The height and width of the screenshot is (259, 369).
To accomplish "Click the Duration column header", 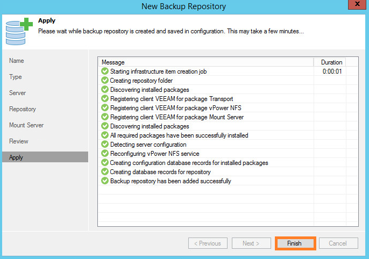I will pyautogui.click(x=330, y=62).
